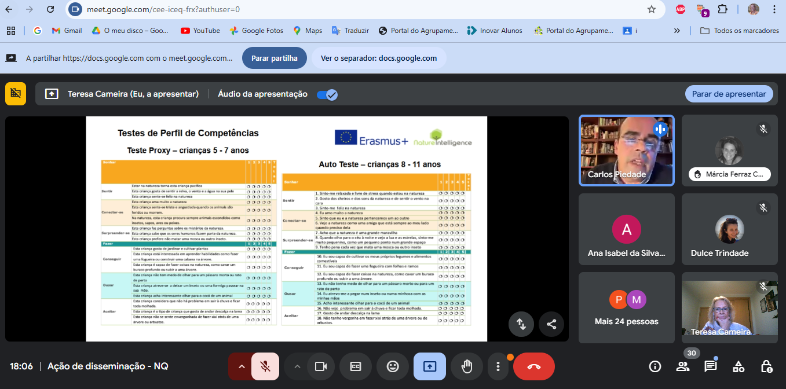Expand video settings chevron beside camera
The image size is (786, 389).
click(297, 366)
